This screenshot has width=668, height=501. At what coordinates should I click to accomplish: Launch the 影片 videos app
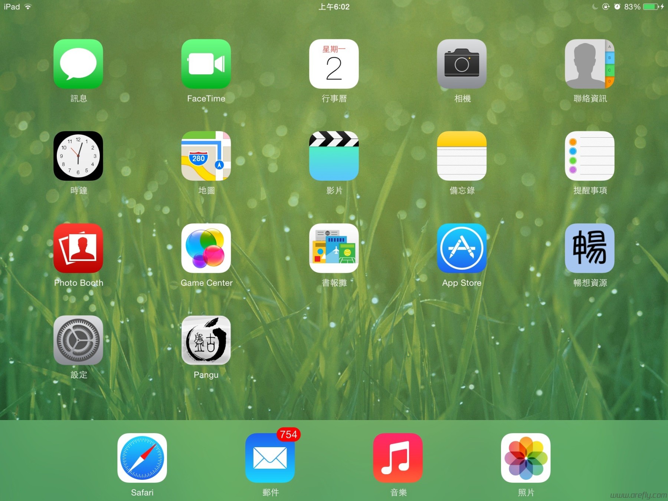[x=334, y=156]
